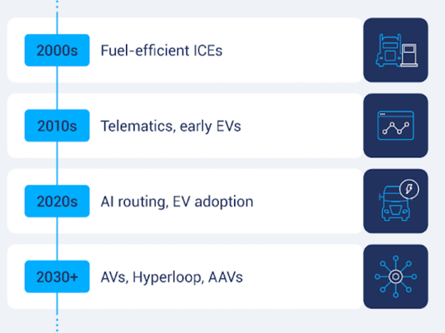Click the telematics line chart icon

396,126
